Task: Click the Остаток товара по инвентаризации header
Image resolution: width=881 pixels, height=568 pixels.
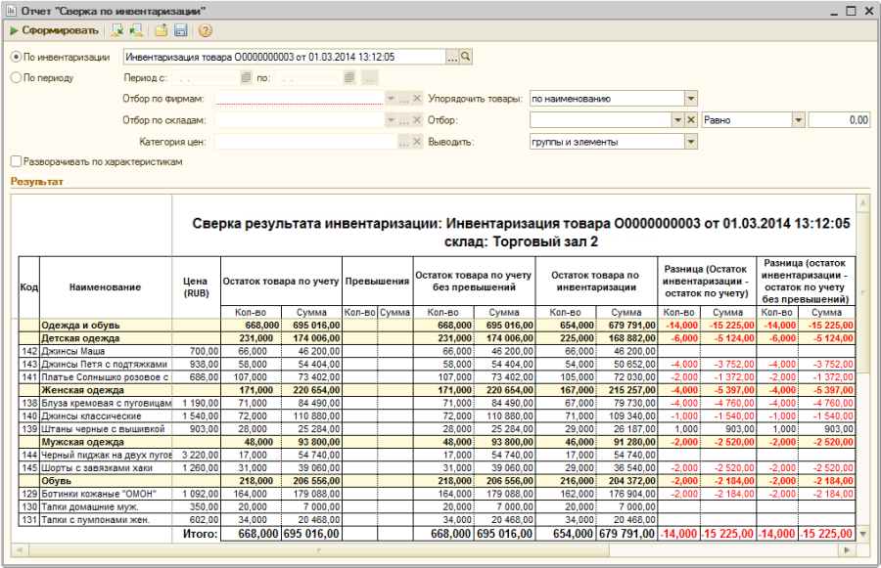Action: 595,282
